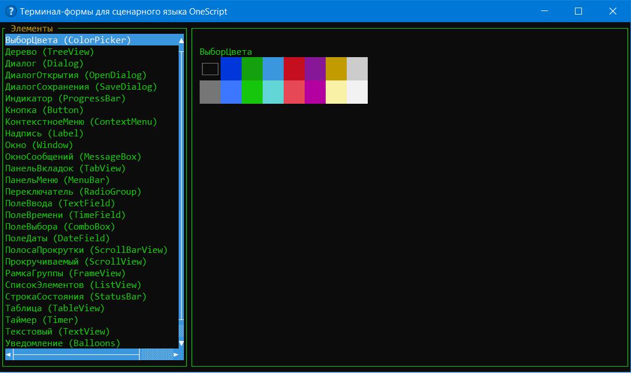The image size is (631, 373).
Task: Select the magenta swatch in bottom row
Action: point(315,92)
